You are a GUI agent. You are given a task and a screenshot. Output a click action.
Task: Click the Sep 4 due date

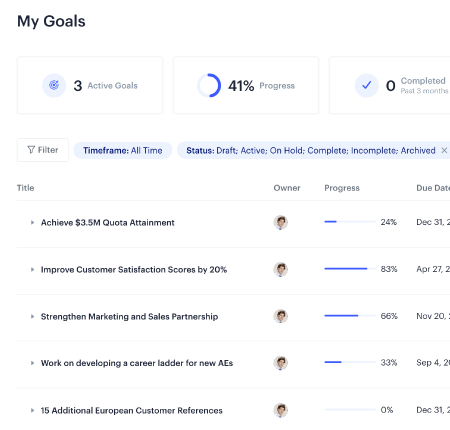433,362
